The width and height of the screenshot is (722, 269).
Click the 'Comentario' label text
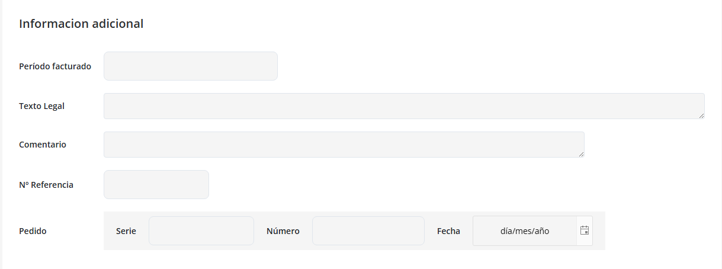coord(43,145)
